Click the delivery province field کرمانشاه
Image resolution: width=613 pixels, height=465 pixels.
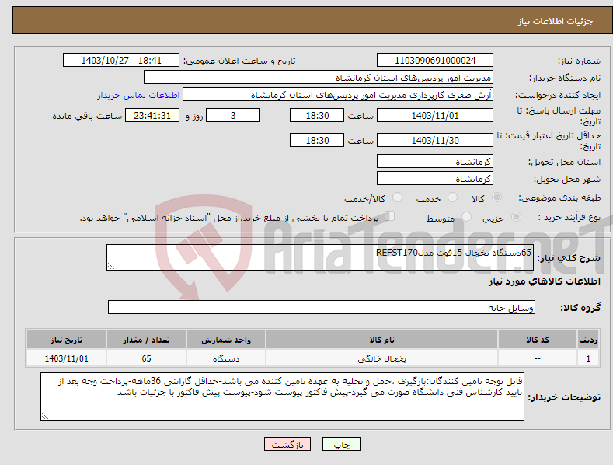click(435, 161)
